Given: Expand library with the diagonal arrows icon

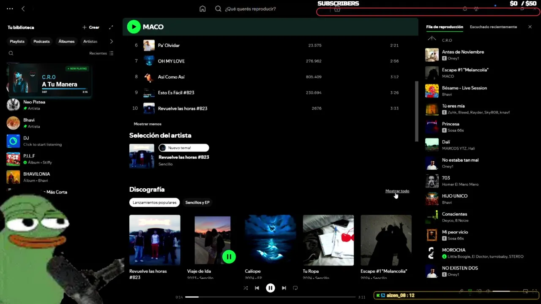Looking at the screenshot, I should tap(111, 27).
